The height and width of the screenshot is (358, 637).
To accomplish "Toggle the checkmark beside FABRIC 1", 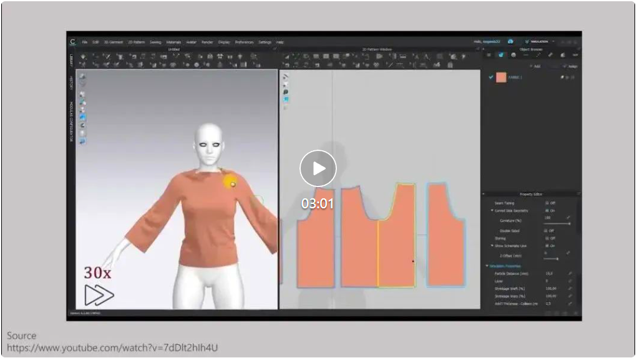I will (491, 77).
